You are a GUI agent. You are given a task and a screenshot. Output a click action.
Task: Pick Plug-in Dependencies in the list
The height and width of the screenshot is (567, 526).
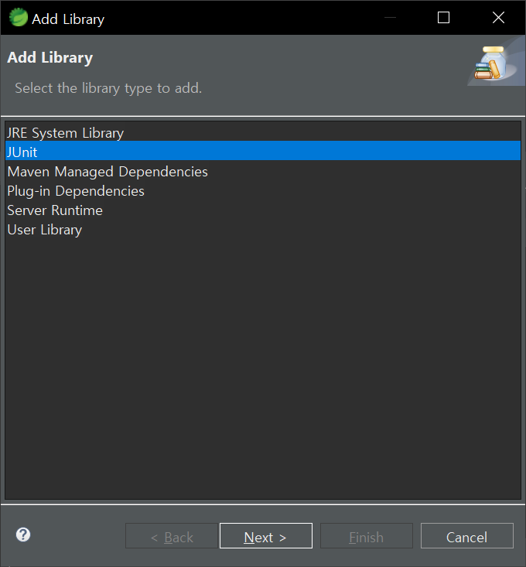click(x=76, y=191)
